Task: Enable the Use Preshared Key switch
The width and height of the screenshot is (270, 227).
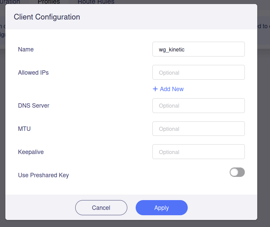Action: [x=237, y=173]
